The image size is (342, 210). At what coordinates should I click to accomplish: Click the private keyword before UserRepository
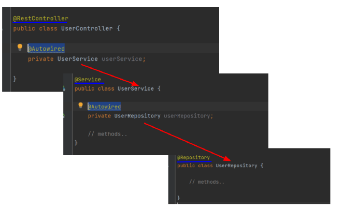(99, 116)
